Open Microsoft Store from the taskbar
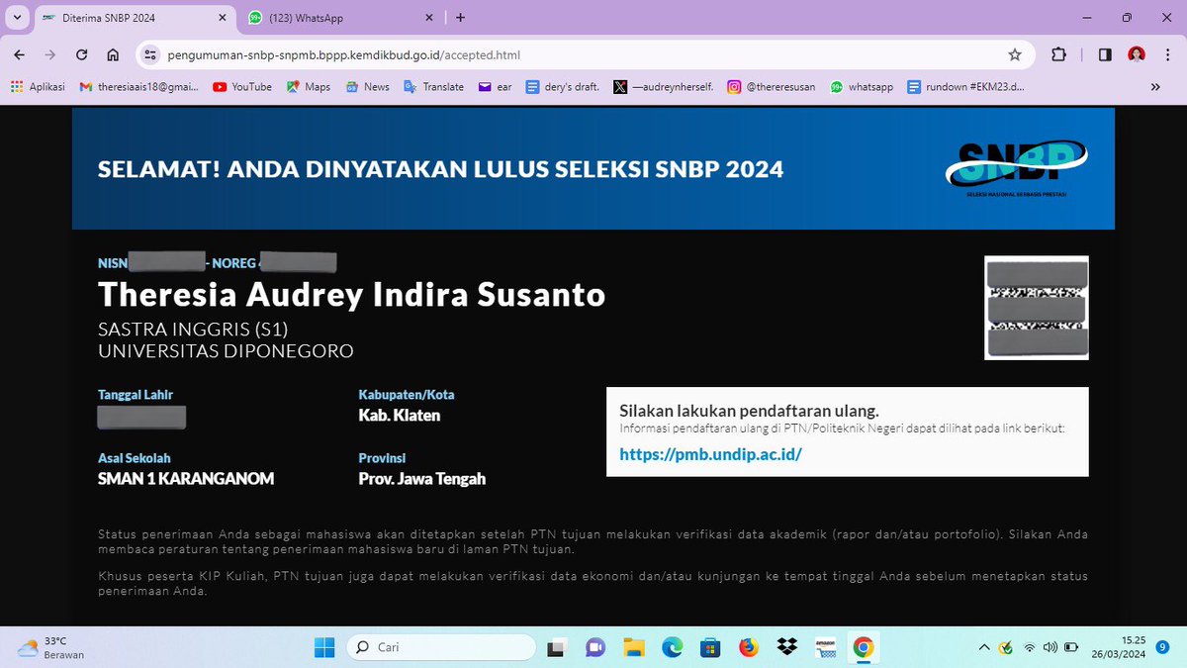Screen dimensions: 1187x668 (710, 648)
